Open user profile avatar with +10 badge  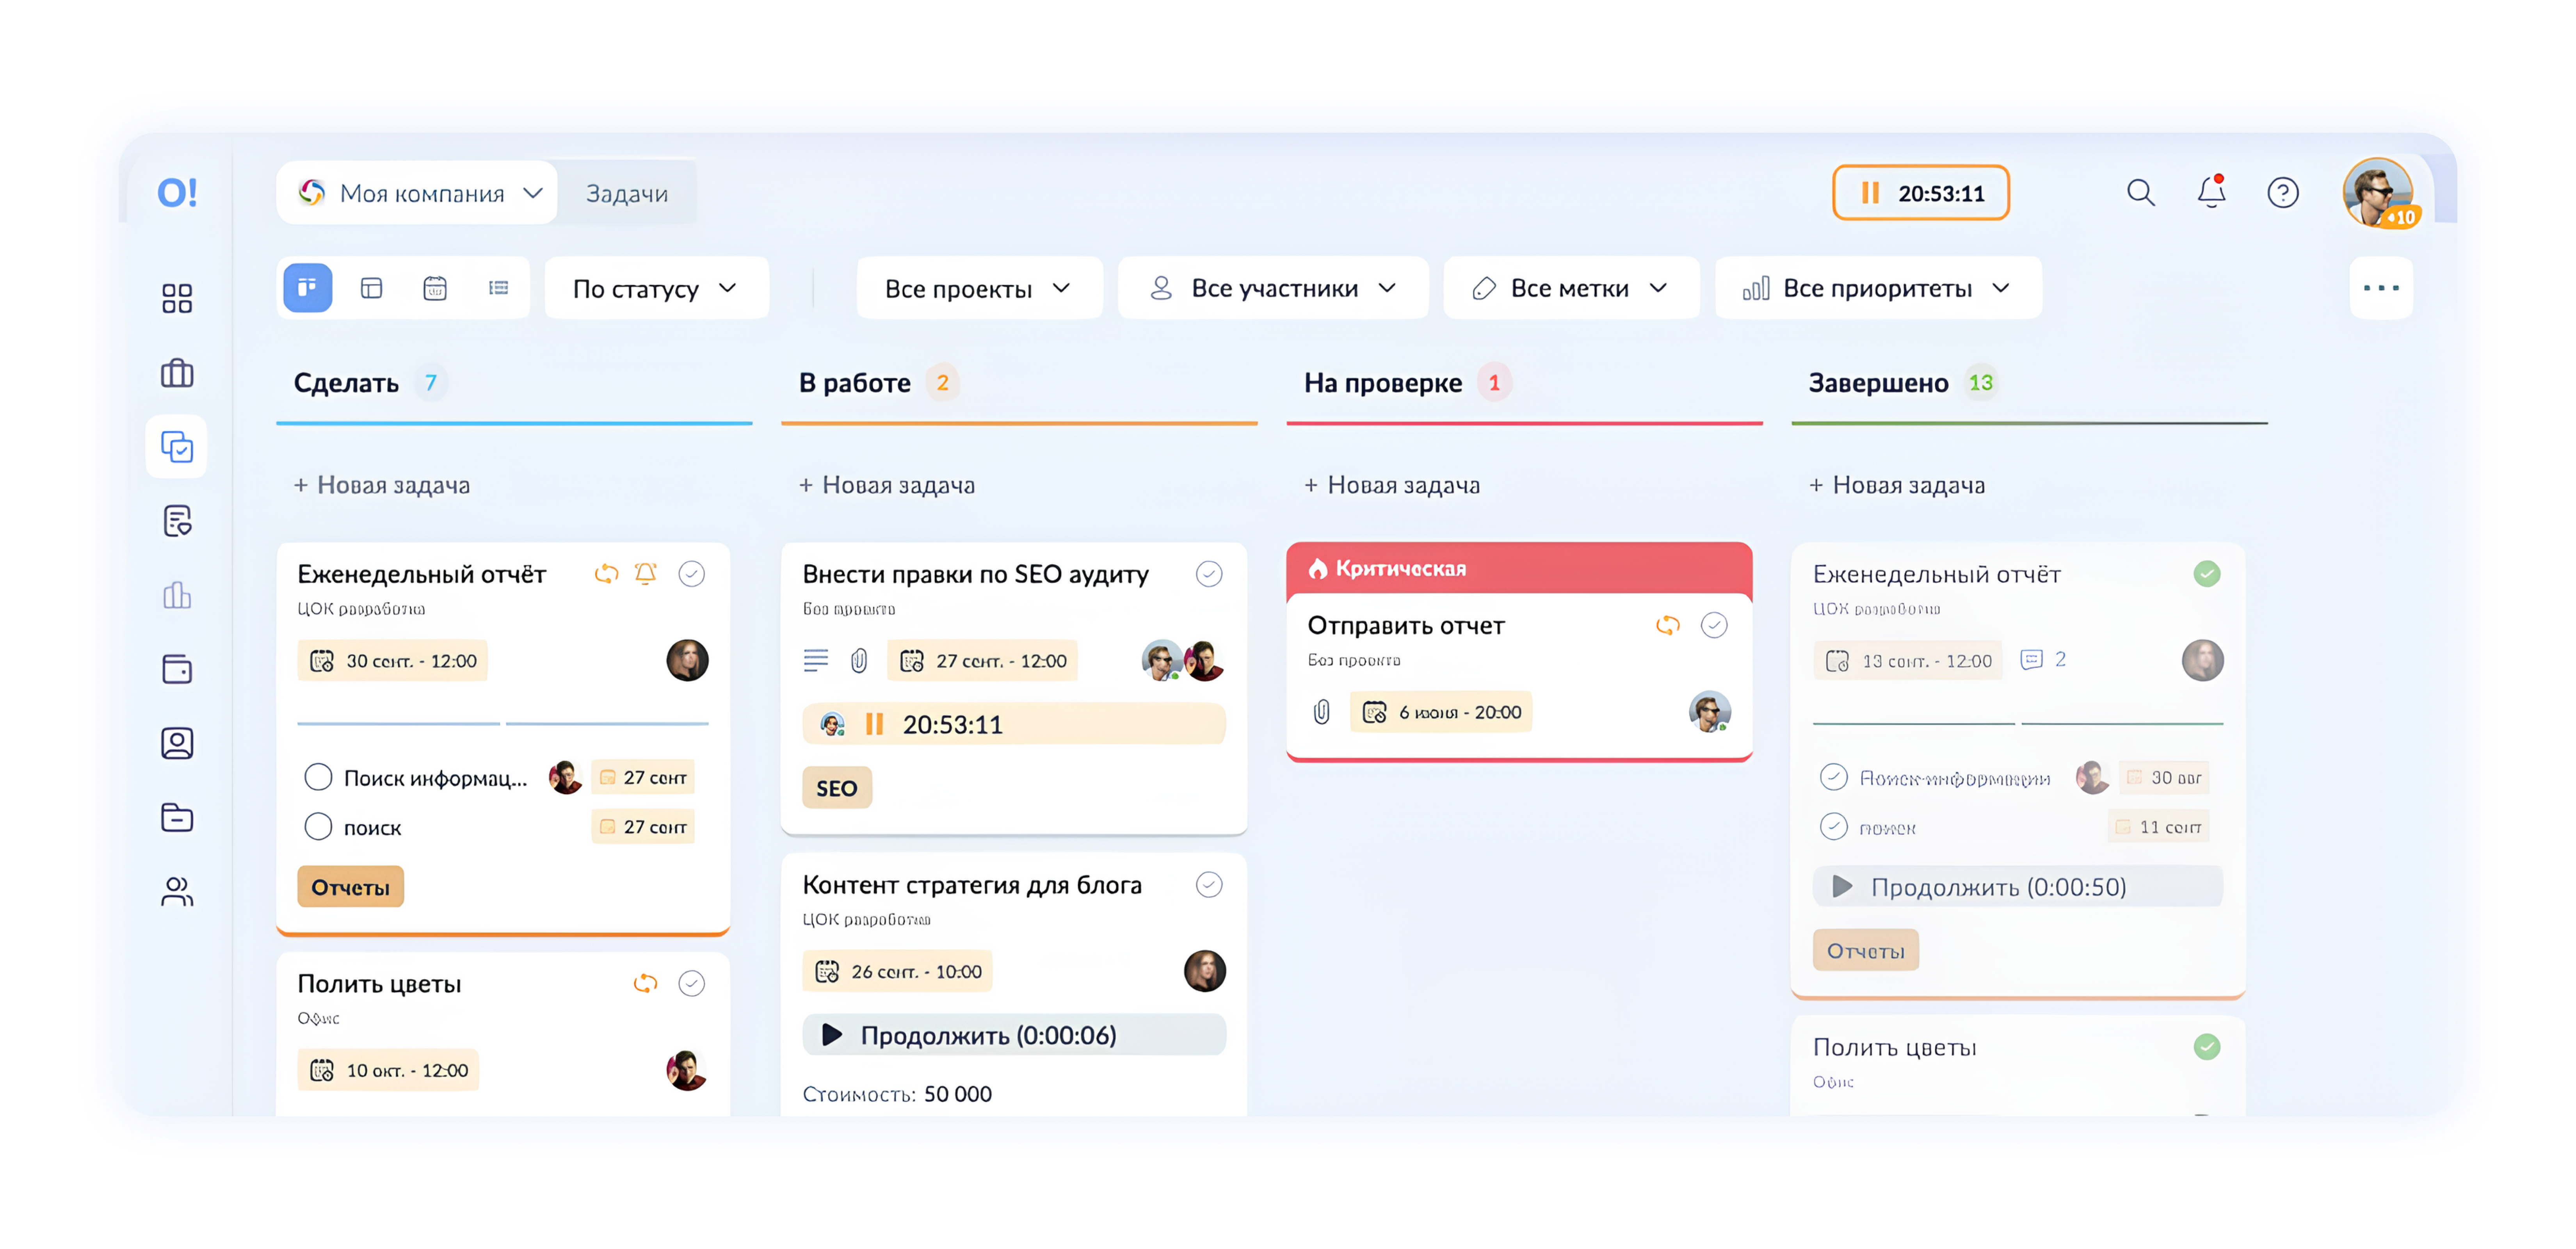click(x=2378, y=192)
